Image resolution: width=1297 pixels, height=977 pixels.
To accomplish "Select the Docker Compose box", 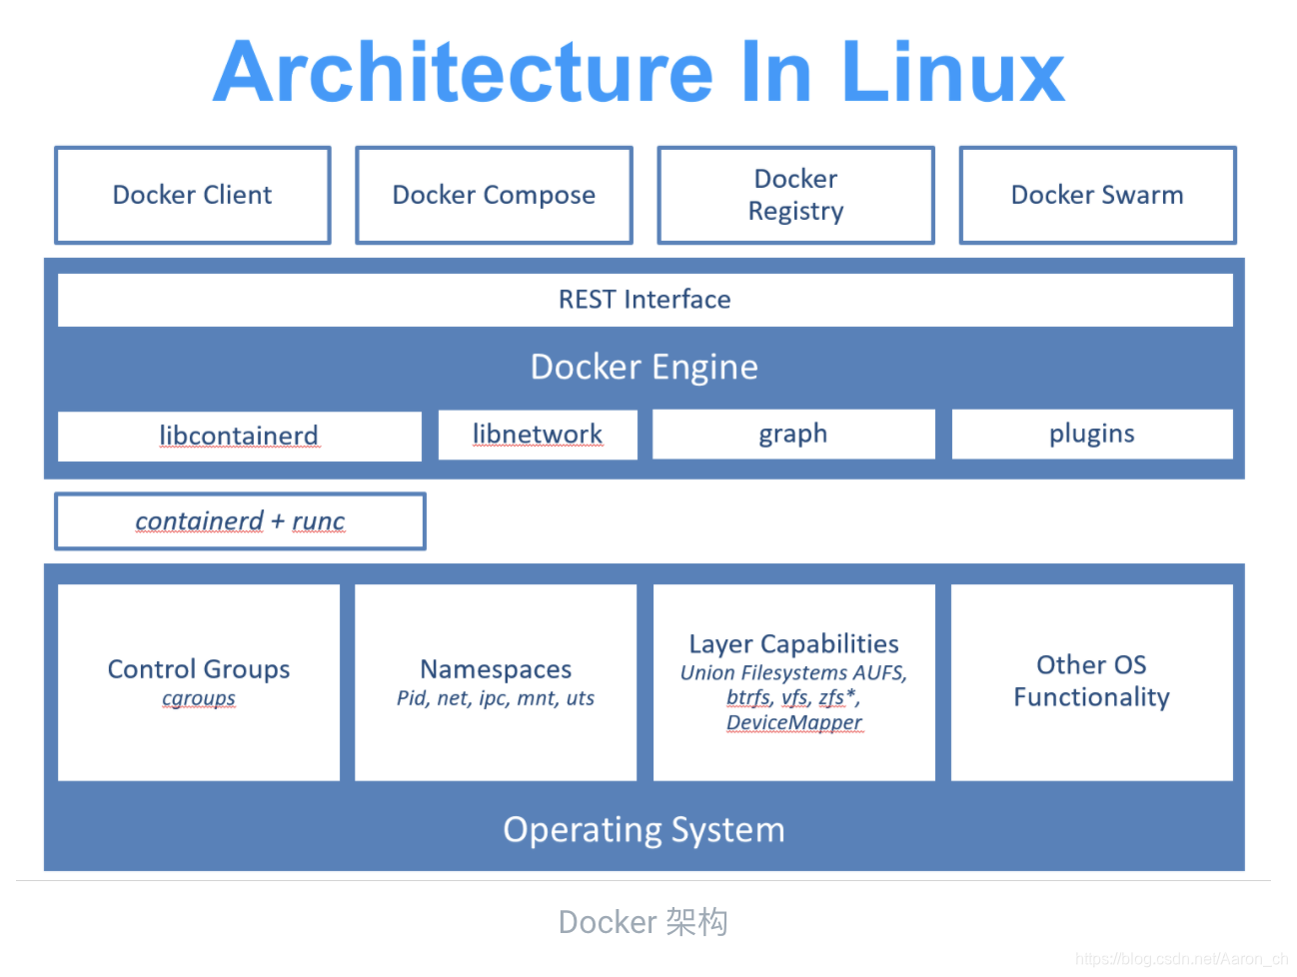I will [x=494, y=195].
